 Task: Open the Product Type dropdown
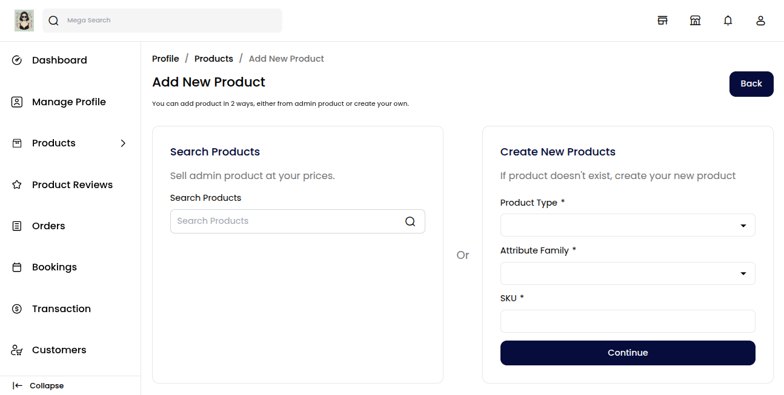click(x=628, y=225)
